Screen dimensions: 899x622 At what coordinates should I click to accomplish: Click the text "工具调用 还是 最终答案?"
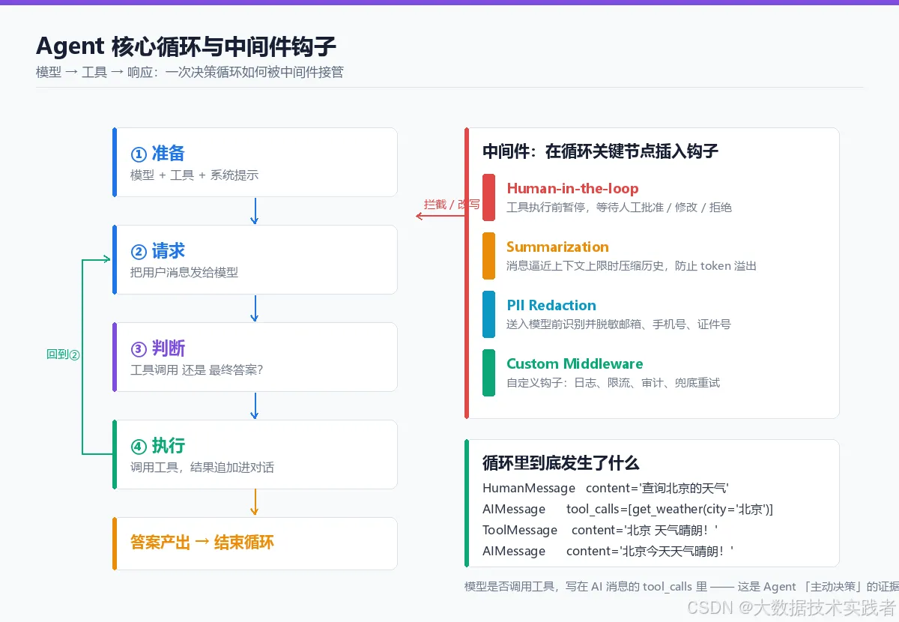coord(196,370)
